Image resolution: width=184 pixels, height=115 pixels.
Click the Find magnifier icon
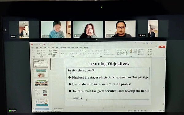[149, 49]
